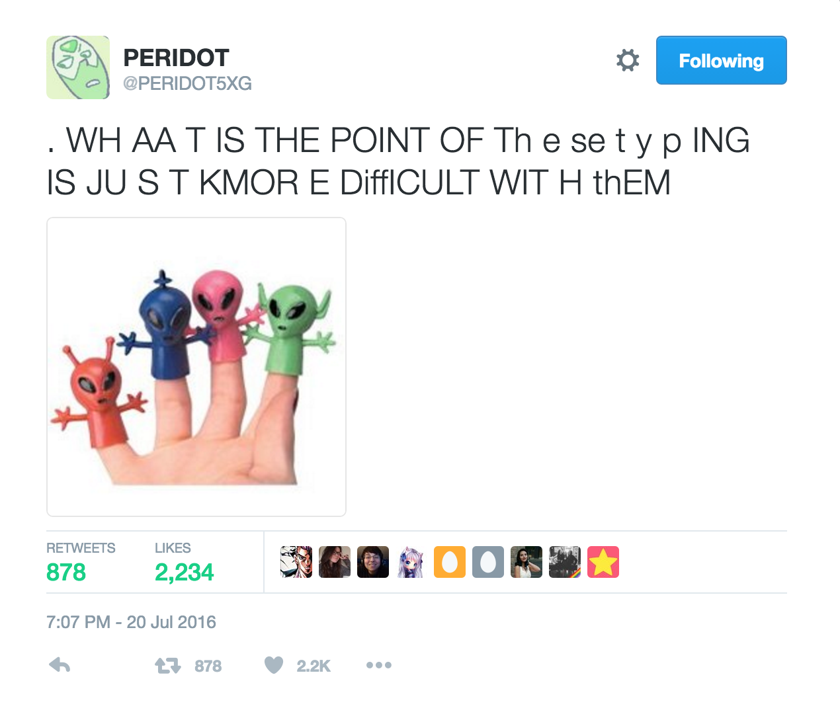Image resolution: width=840 pixels, height=718 pixels.
Task: Show the list of 2,234 likes
Action: (184, 563)
